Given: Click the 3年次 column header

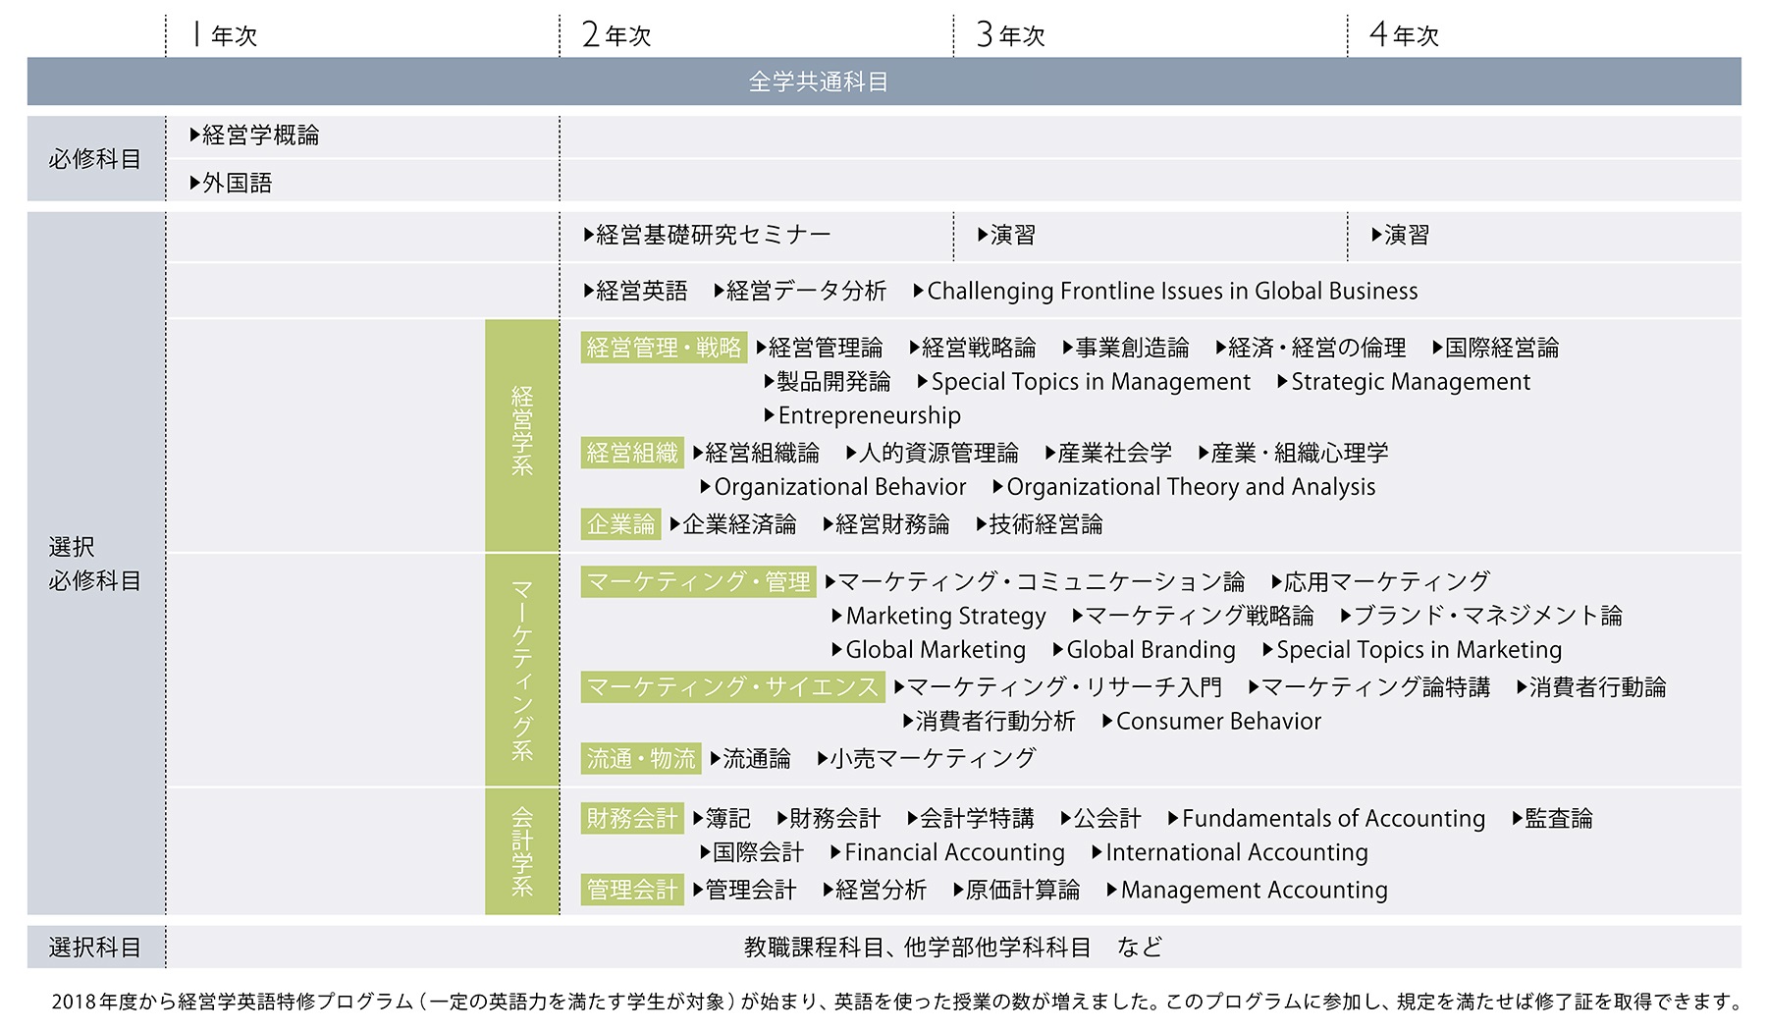Looking at the screenshot, I should coord(1010,35).
